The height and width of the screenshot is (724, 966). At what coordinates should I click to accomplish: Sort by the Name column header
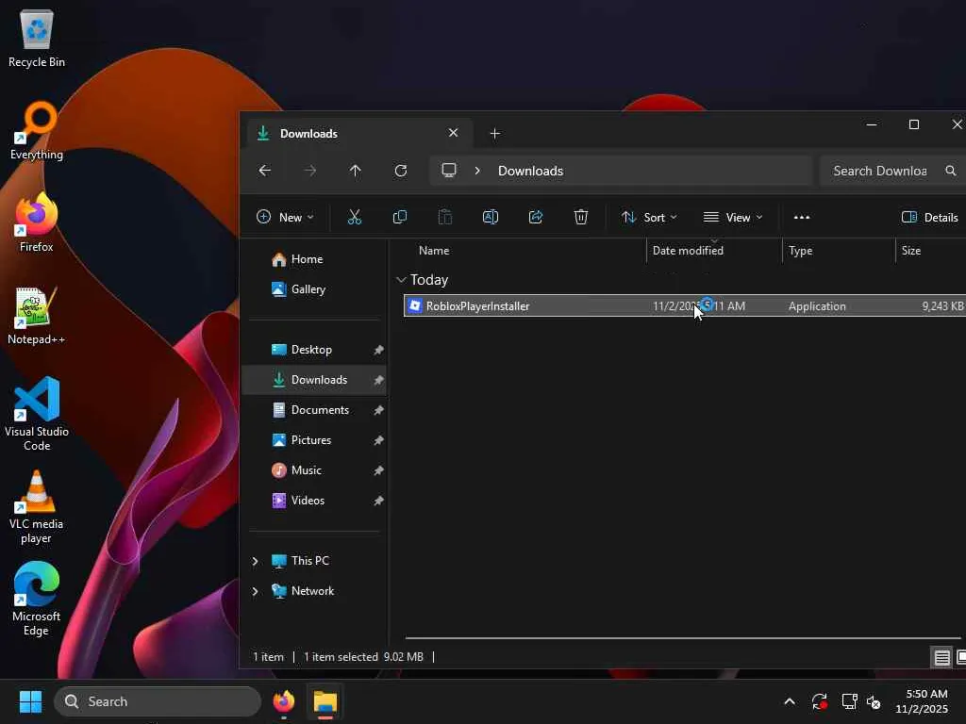point(434,251)
